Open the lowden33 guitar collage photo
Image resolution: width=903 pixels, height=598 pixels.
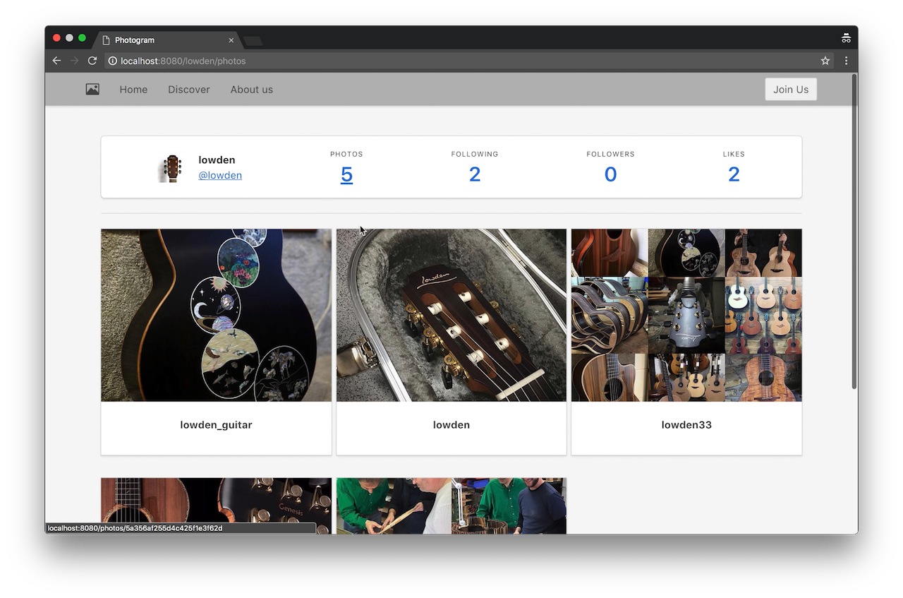point(686,315)
